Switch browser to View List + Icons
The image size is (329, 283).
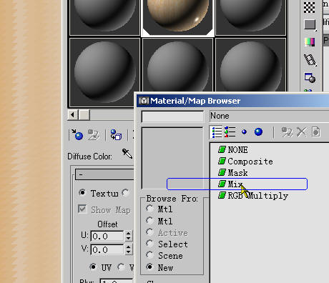pos(230,132)
